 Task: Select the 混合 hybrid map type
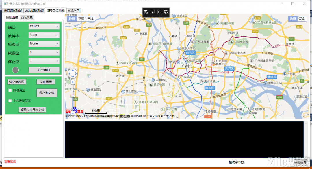coord(302,19)
